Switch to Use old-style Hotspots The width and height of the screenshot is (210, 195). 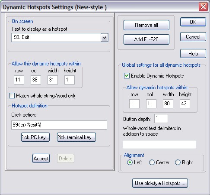click(x=160, y=183)
